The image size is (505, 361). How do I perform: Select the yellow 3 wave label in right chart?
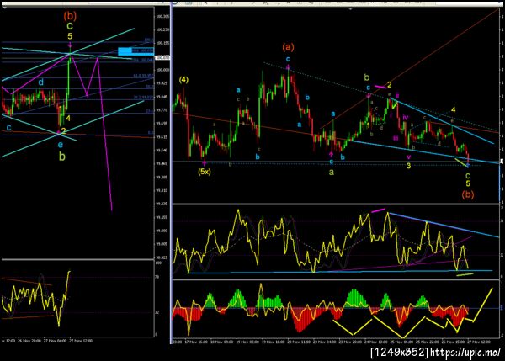pos(408,166)
